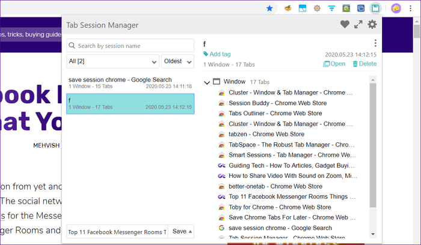Open 'save session chrome - Google Search' tab entry
The width and height of the screenshot is (421, 245).
click(x=280, y=228)
